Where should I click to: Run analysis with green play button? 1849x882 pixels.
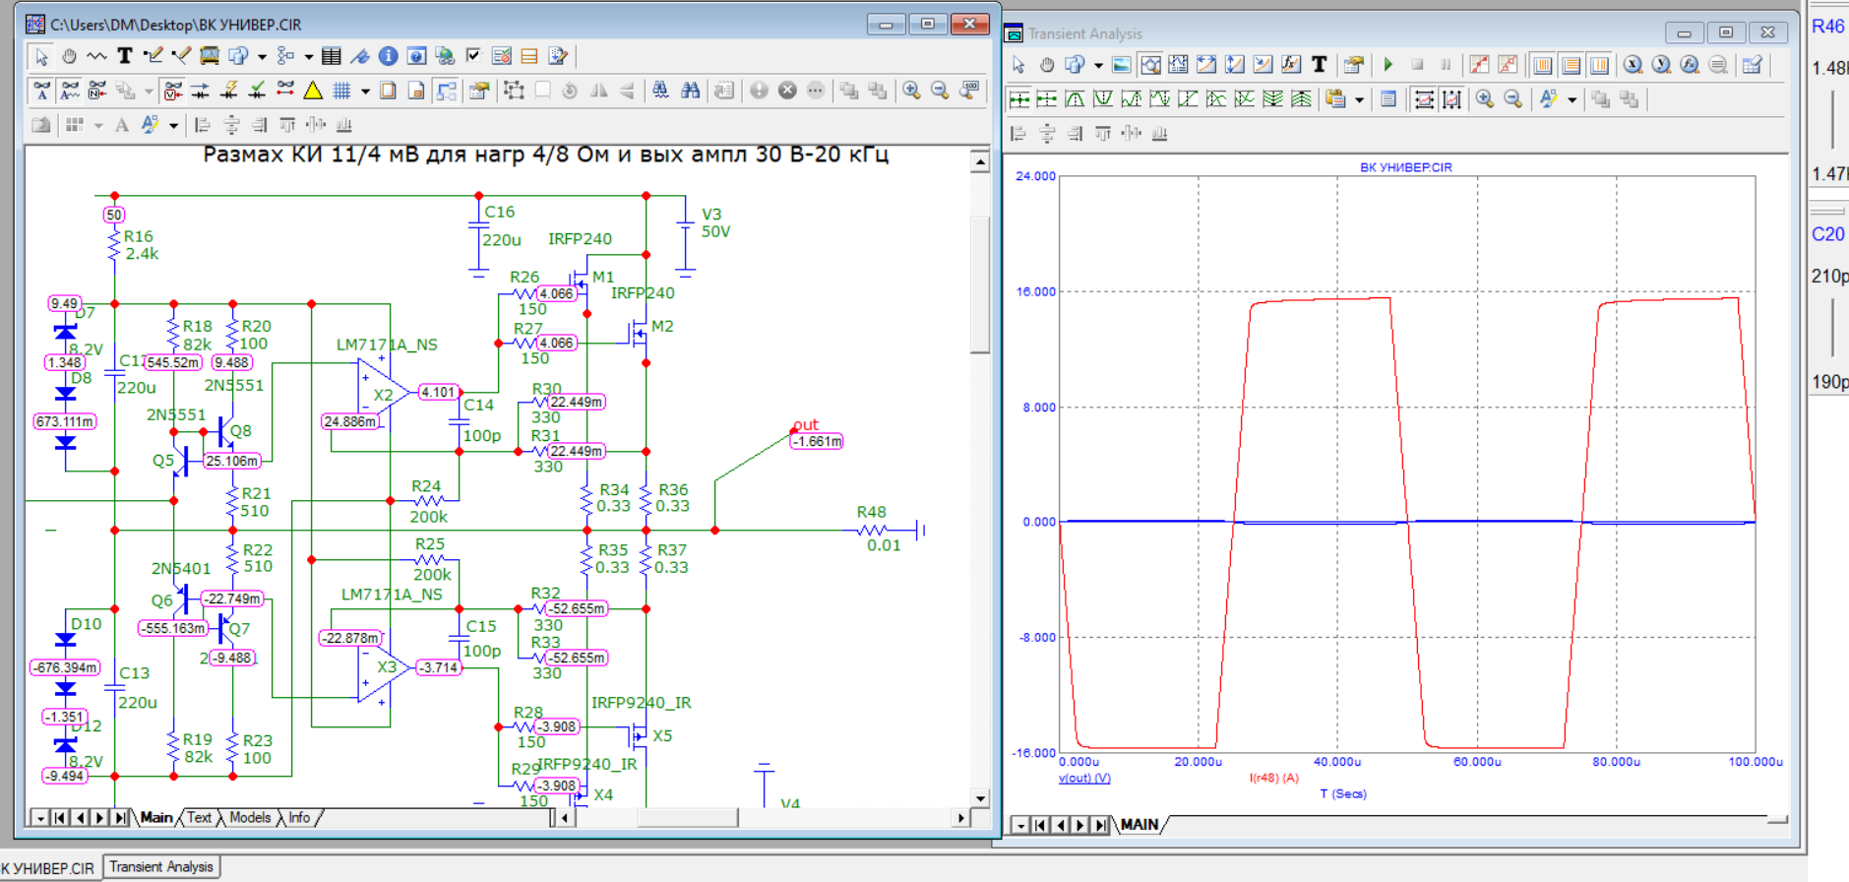tap(1388, 65)
